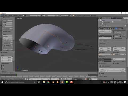Open the Render properties tab
128x96 pixels.
(x=103, y=29)
